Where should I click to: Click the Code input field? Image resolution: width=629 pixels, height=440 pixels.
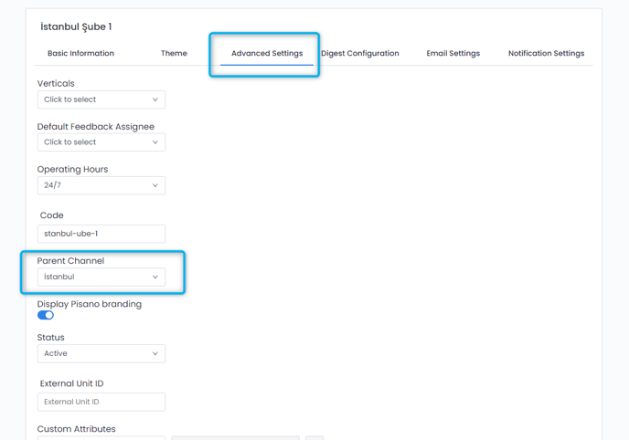[101, 234]
